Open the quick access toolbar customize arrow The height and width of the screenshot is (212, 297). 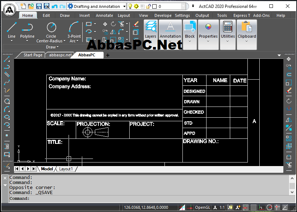click(193, 6)
